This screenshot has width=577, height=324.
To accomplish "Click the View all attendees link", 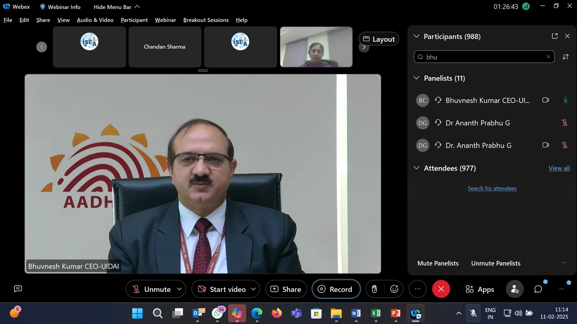I will [559, 168].
